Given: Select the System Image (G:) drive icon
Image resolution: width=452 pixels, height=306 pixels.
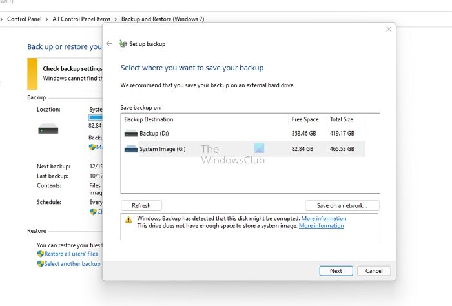Looking at the screenshot, I should click(x=131, y=149).
